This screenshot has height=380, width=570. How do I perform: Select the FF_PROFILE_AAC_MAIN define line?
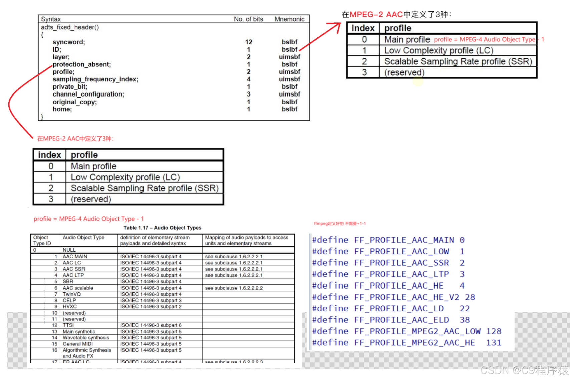pyautogui.click(x=388, y=240)
